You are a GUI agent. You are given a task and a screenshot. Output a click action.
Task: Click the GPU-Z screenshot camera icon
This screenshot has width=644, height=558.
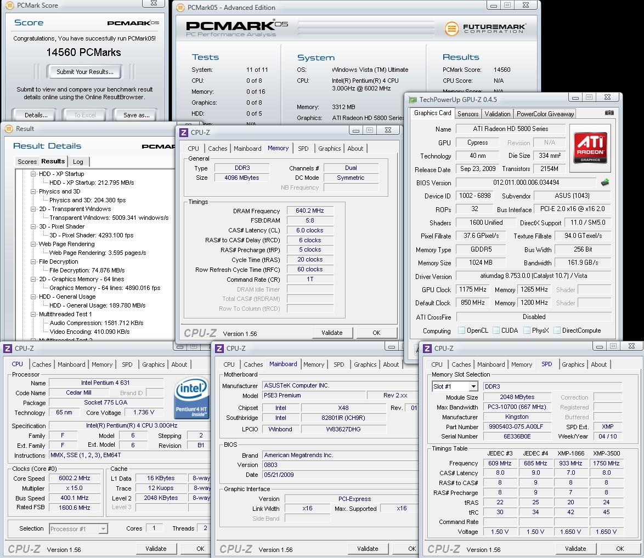(609, 113)
